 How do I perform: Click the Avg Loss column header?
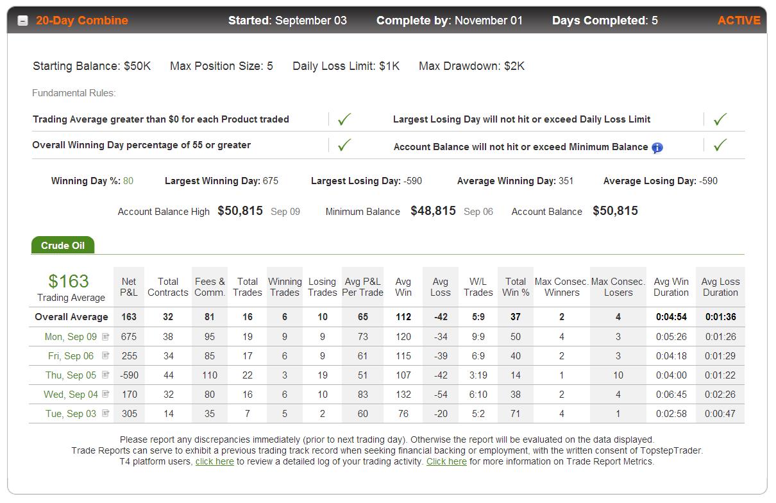pos(441,287)
